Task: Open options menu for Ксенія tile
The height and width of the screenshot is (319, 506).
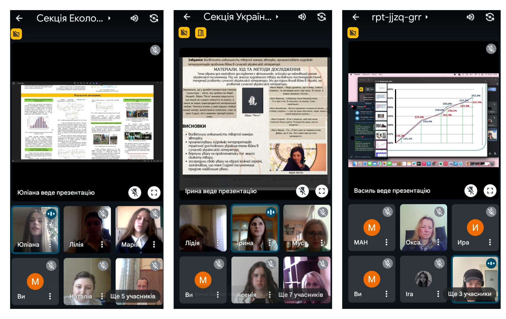Action: 270,295
